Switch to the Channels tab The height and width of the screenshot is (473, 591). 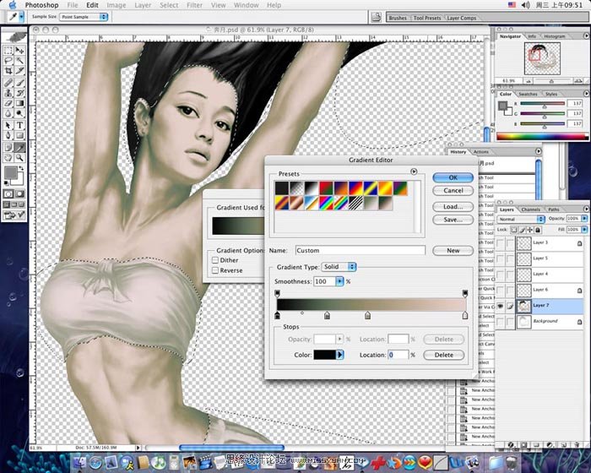[531, 209]
